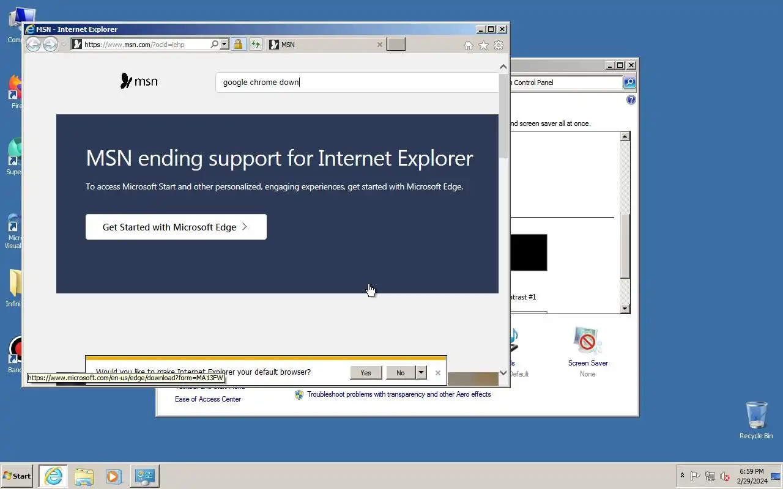This screenshot has height=489, width=783.
Task: Open the Sounds icon in Personalization window
Action: pyautogui.click(x=513, y=341)
